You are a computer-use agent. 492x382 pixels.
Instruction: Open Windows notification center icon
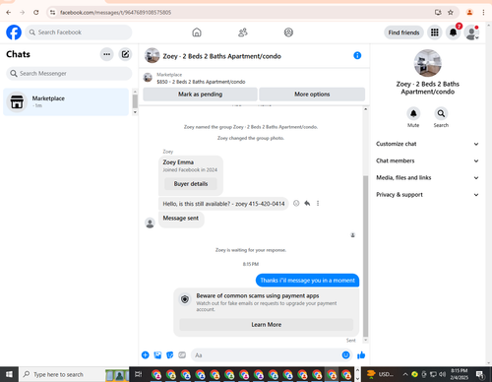tap(480, 374)
